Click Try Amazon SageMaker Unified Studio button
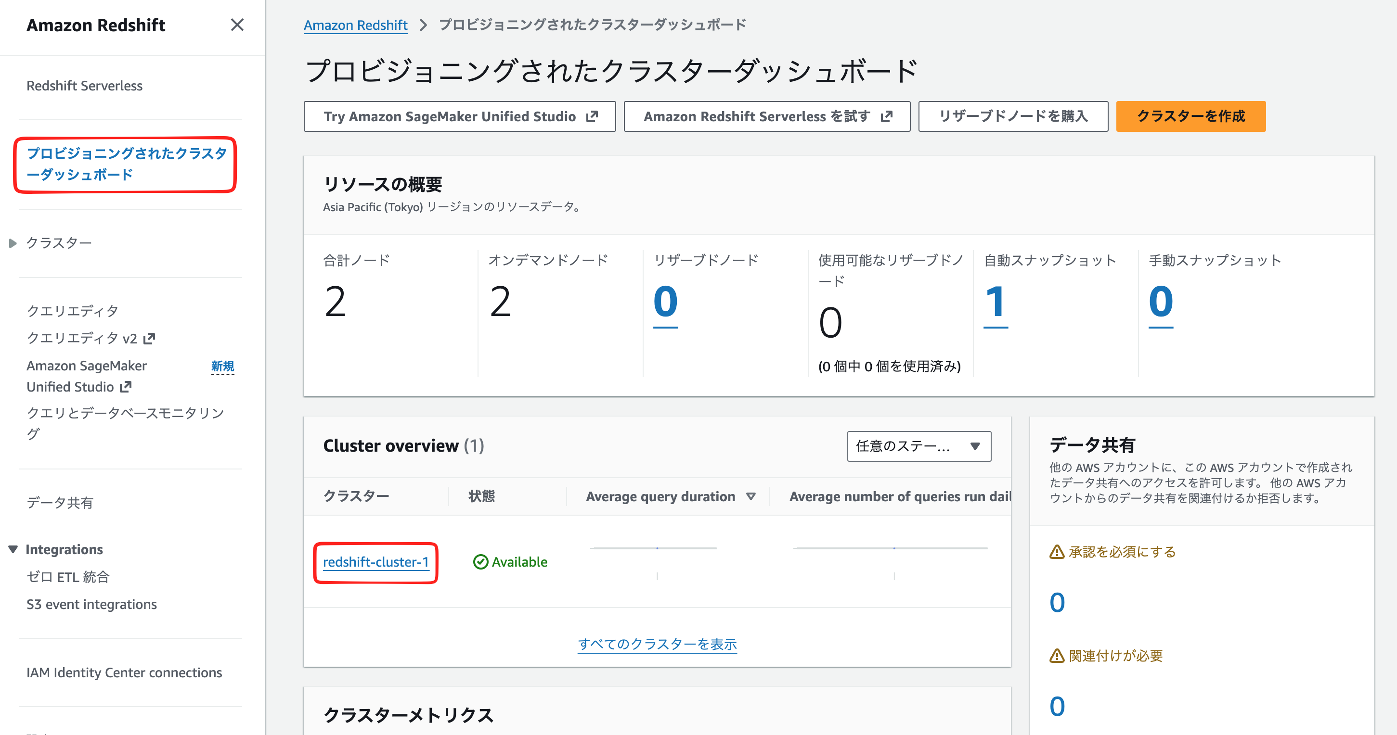 point(459,116)
